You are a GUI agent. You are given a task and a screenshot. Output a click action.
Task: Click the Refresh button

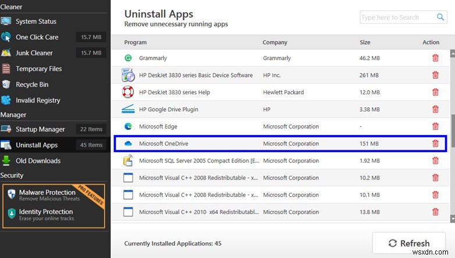pos(409,243)
